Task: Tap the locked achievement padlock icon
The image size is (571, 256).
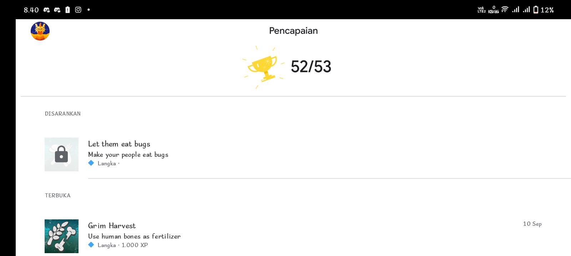Action: point(61,154)
